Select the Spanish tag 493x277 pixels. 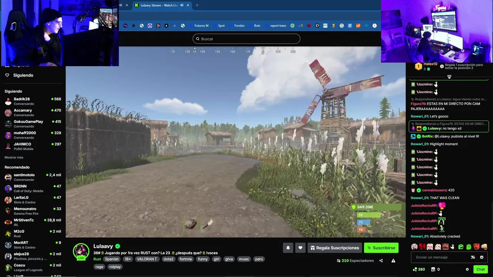(112, 259)
